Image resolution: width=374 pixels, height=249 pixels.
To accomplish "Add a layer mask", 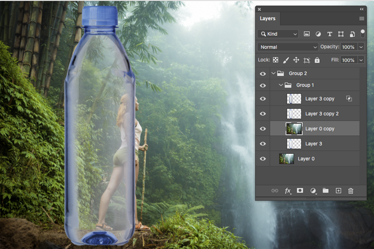I will tap(300, 190).
